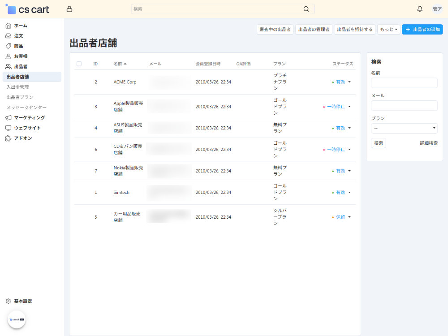The width and height of the screenshot is (448, 336).
Task: Click the Add-ons puzzle icon
Action: [x=8, y=138]
